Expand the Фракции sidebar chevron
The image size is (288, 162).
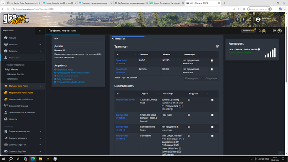40,45
